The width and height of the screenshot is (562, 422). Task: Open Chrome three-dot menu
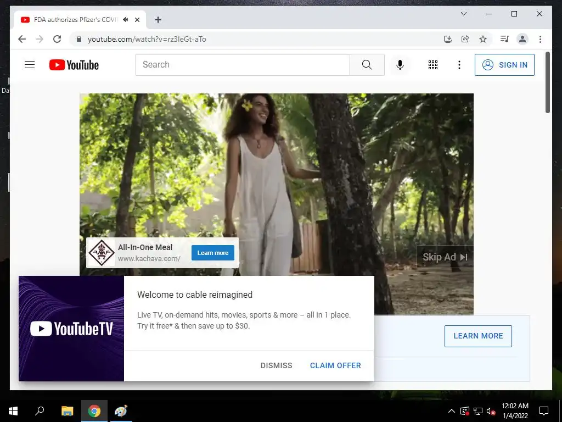point(540,39)
